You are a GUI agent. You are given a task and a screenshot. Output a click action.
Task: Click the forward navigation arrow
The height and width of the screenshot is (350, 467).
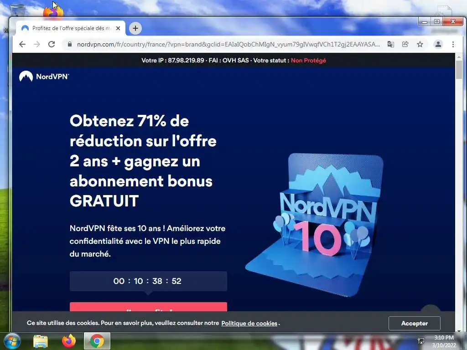coord(37,44)
